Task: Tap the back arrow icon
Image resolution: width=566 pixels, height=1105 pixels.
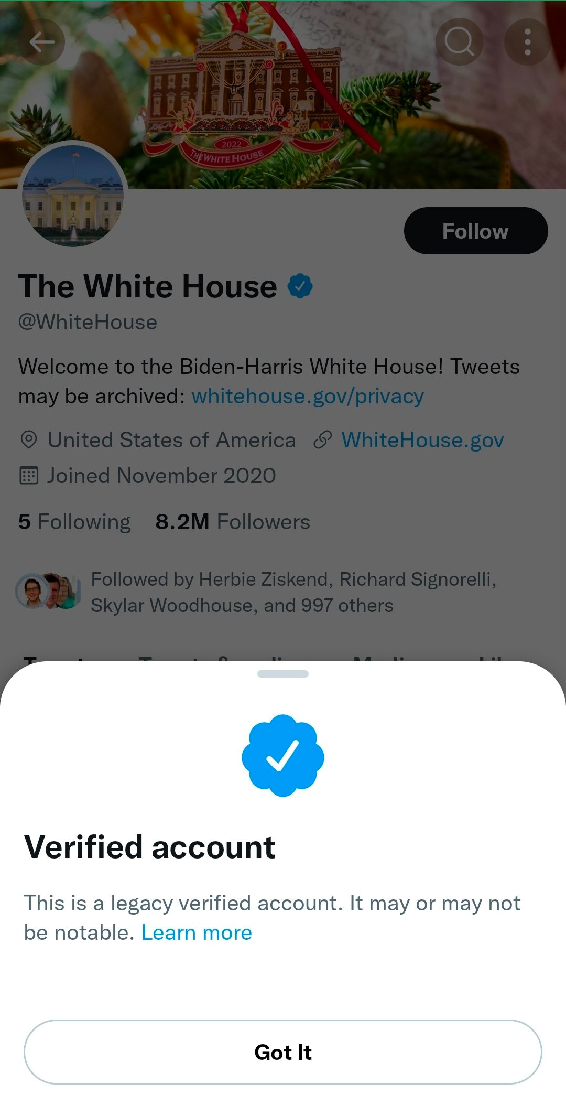Action: (42, 42)
